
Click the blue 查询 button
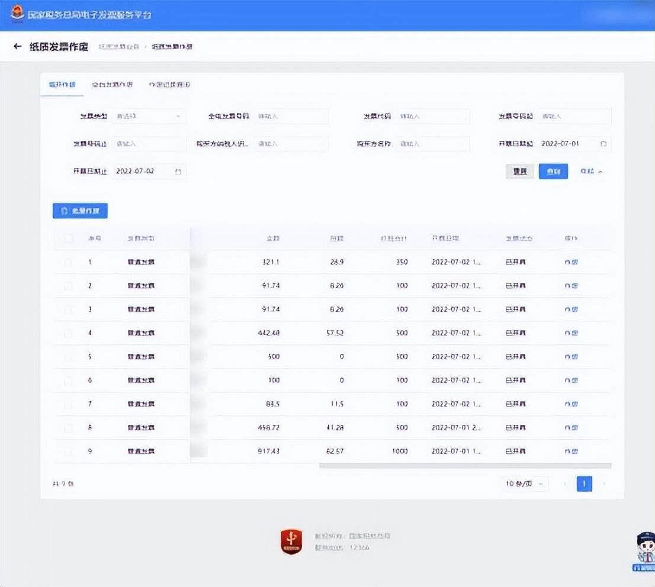point(553,171)
